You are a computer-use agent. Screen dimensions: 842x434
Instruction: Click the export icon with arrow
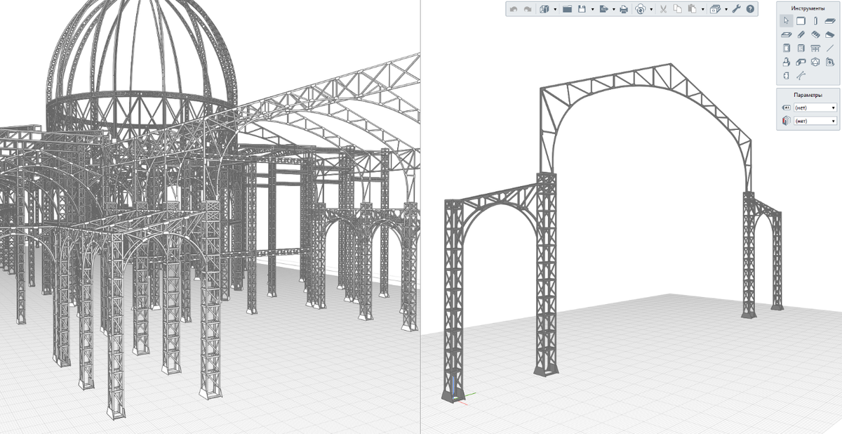click(603, 9)
